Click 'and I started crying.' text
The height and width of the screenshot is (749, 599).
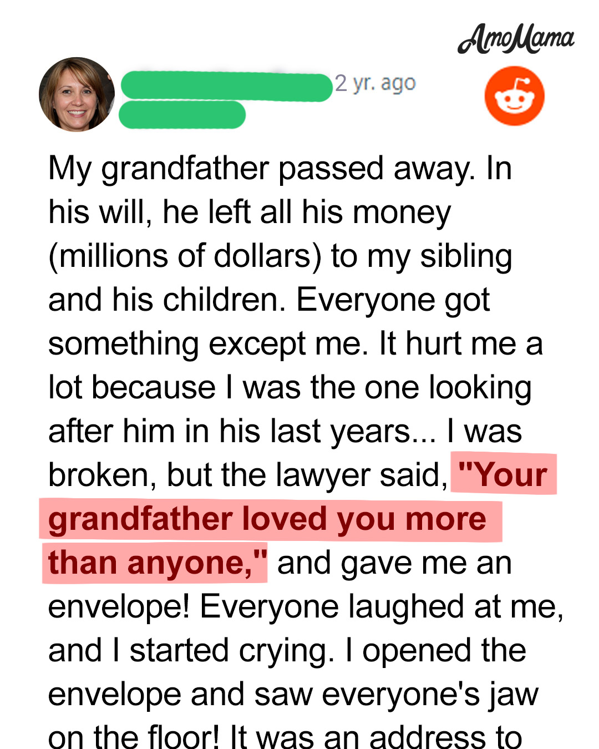pyautogui.click(x=191, y=651)
